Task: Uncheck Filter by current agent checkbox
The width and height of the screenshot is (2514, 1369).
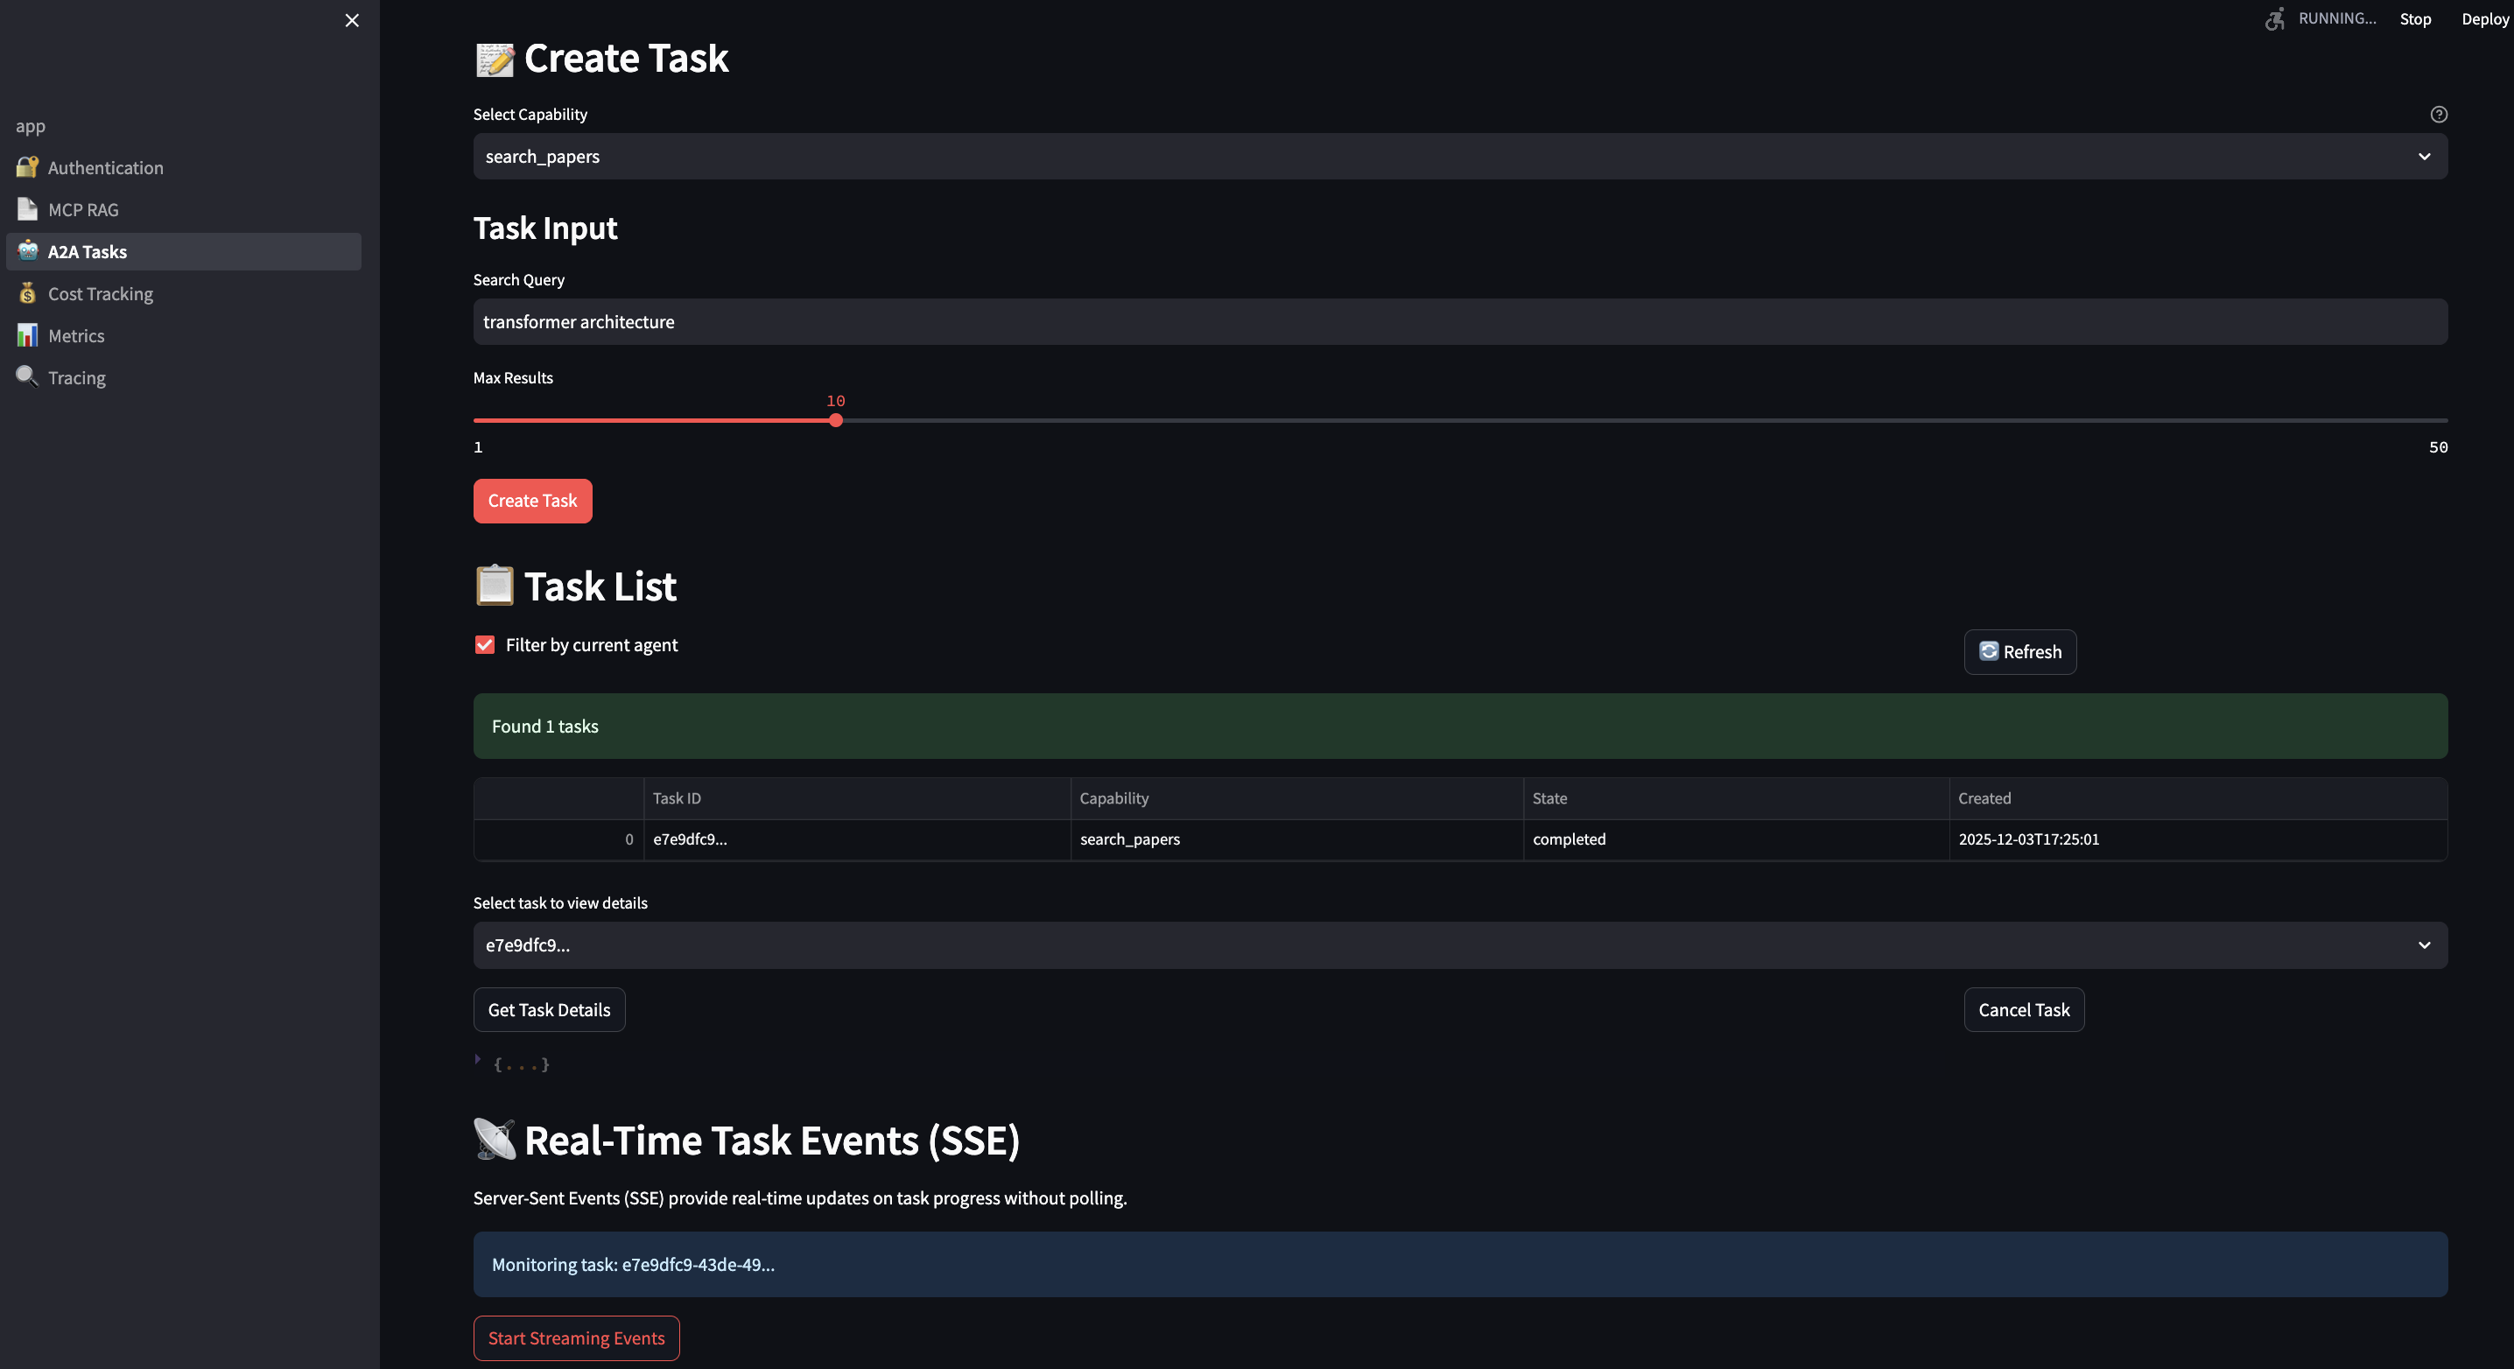Action: pyautogui.click(x=485, y=645)
